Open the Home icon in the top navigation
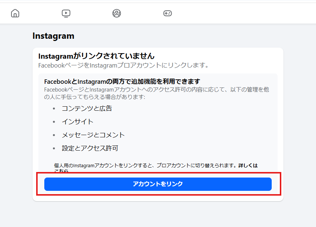This screenshot has height=227, width=316. pos(15,13)
